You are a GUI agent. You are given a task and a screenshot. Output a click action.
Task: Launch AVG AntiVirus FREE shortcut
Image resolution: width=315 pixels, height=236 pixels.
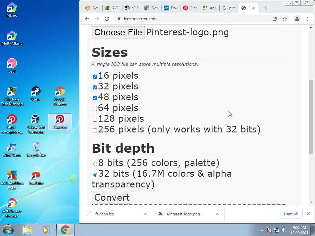(12, 180)
